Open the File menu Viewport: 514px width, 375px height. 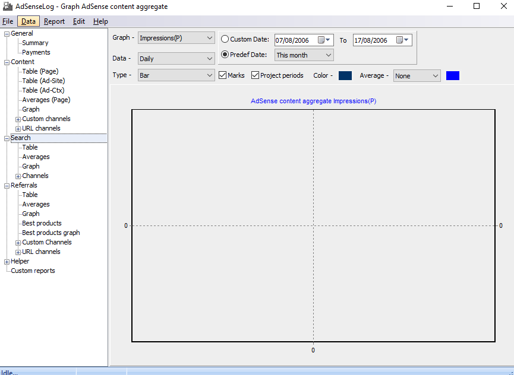[8, 21]
